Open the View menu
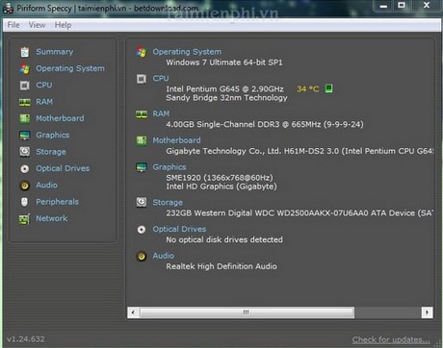The height and width of the screenshot is (348, 443). click(37, 25)
